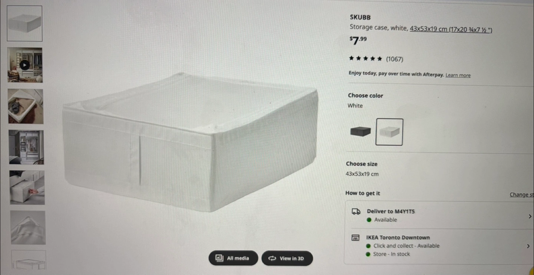This screenshot has width=534, height=275.
Task: Click Learn more about Afterpay
Action: point(458,75)
